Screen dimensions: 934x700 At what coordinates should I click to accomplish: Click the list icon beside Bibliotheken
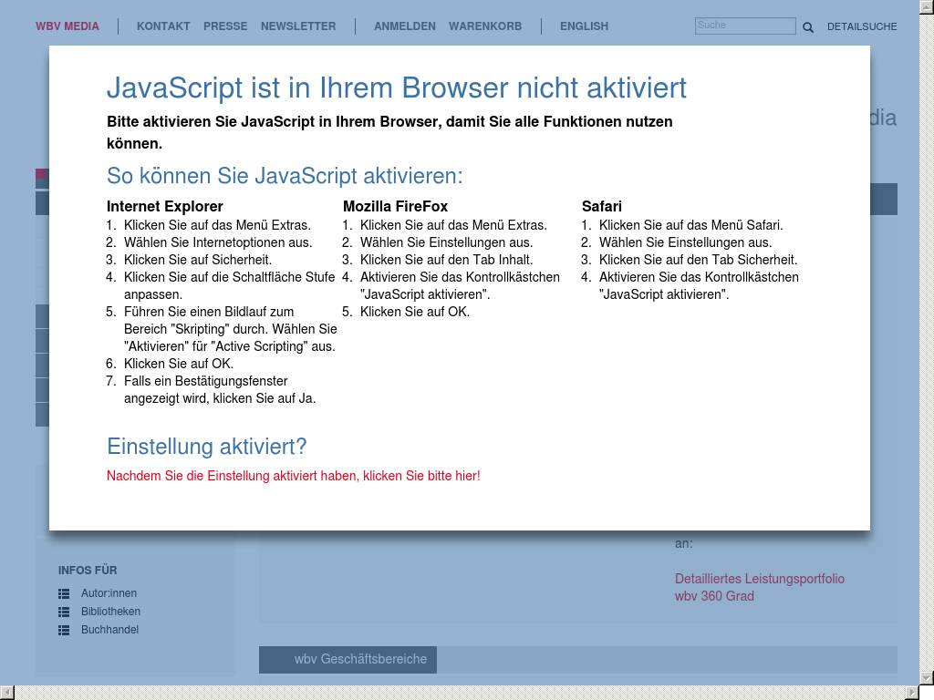pyautogui.click(x=64, y=612)
